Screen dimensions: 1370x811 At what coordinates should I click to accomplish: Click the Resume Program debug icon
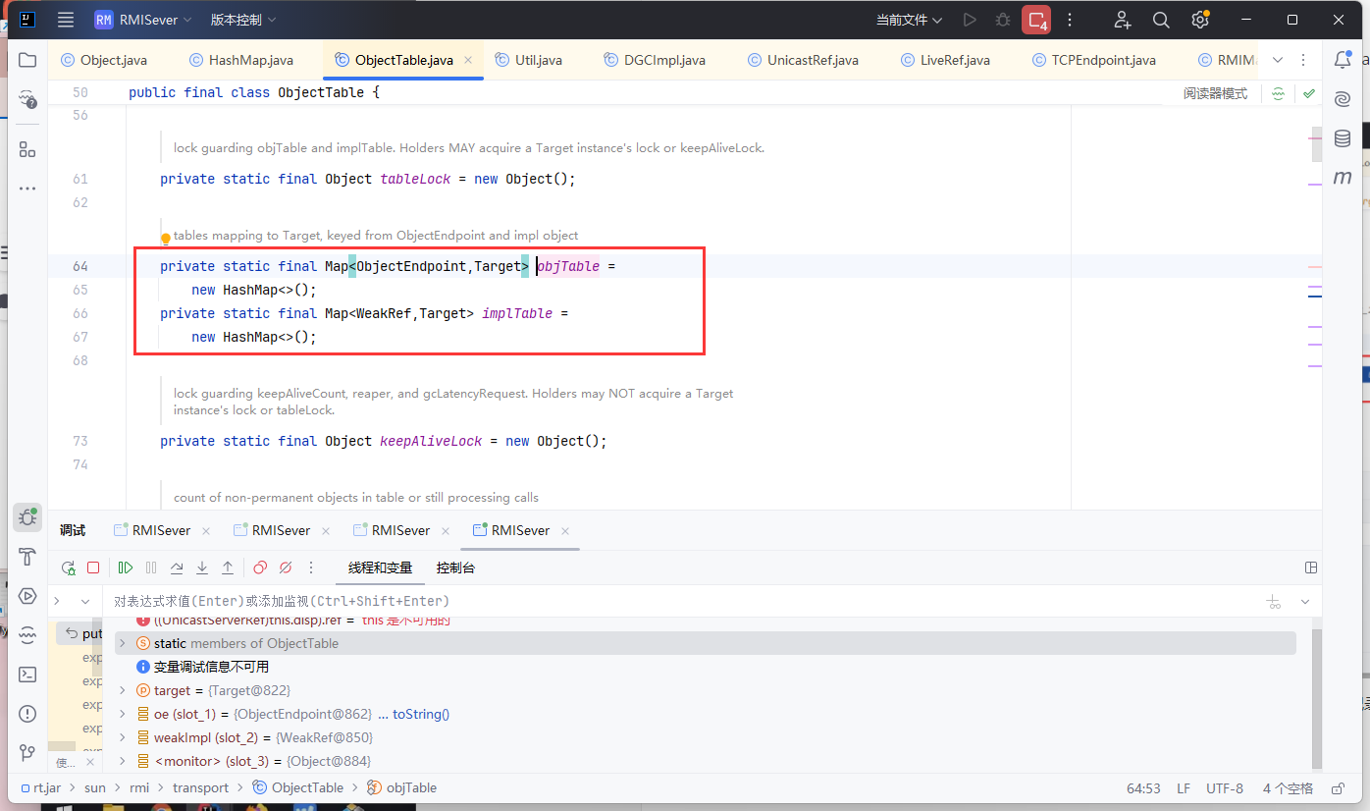coord(126,568)
